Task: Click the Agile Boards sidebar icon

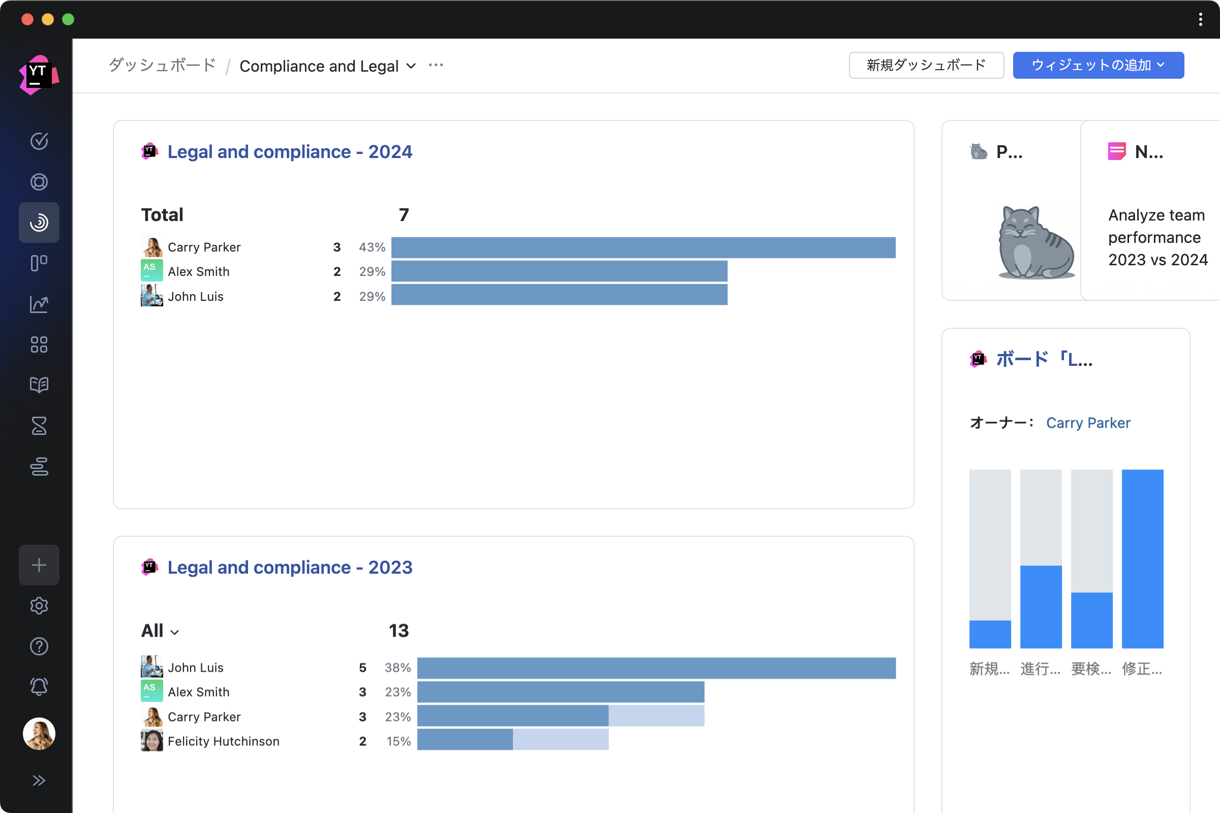Action: point(39,263)
